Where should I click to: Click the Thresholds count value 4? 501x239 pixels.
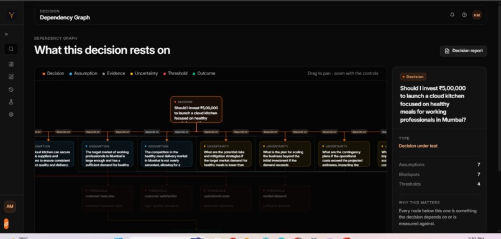pyautogui.click(x=479, y=184)
